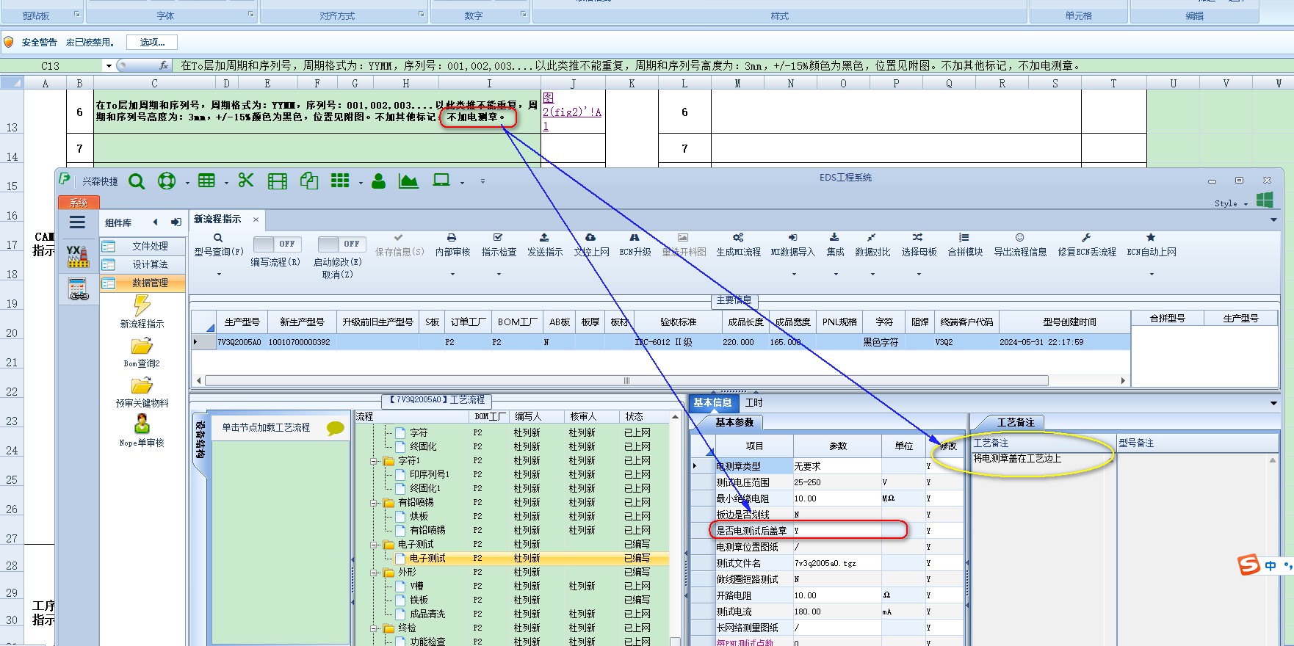Screen dimensions: 1294x646
Task: Click the laptop icon in quick toolbar
Action: tap(441, 180)
